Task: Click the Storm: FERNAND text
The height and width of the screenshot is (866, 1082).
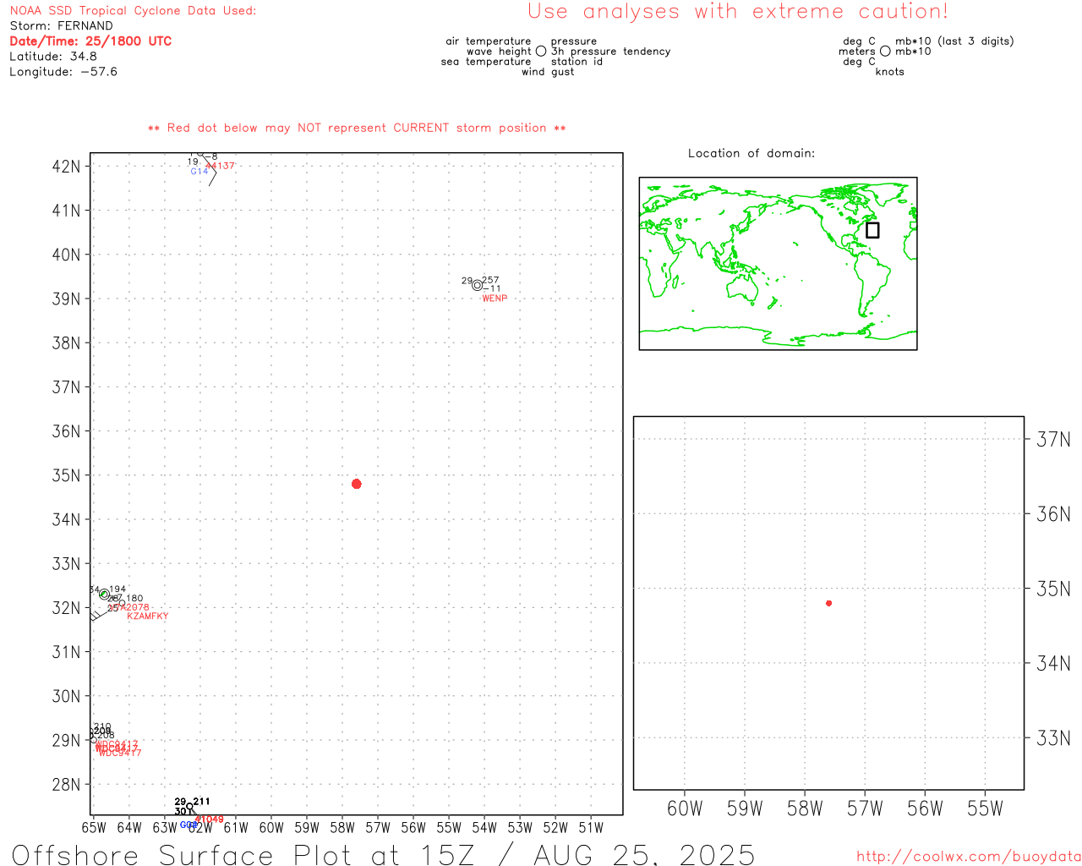Action: tap(61, 26)
